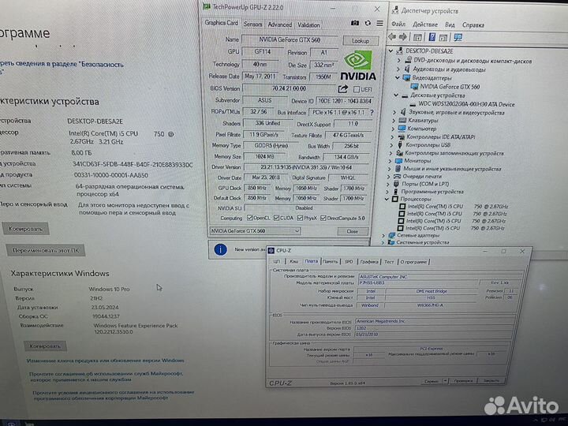Click Close button in GPU-Z
This screenshot has width=568, height=426.
[x=352, y=231]
